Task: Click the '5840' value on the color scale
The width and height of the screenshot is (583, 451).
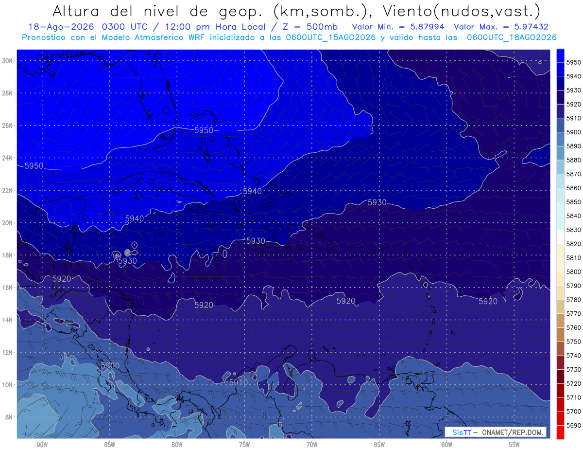Action: tap(574, 216)
